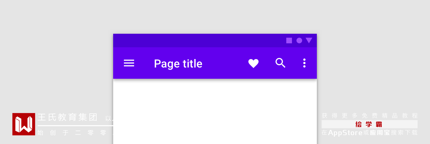The height and width of the screenshot is (144, 430).
Task: Click the red W logo
Action: [x=24, y=124]
